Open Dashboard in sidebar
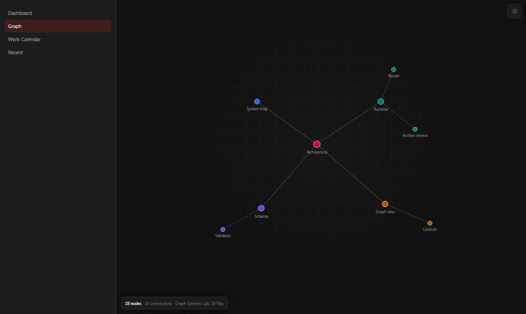526x314 pixels. tap(58, 13)
